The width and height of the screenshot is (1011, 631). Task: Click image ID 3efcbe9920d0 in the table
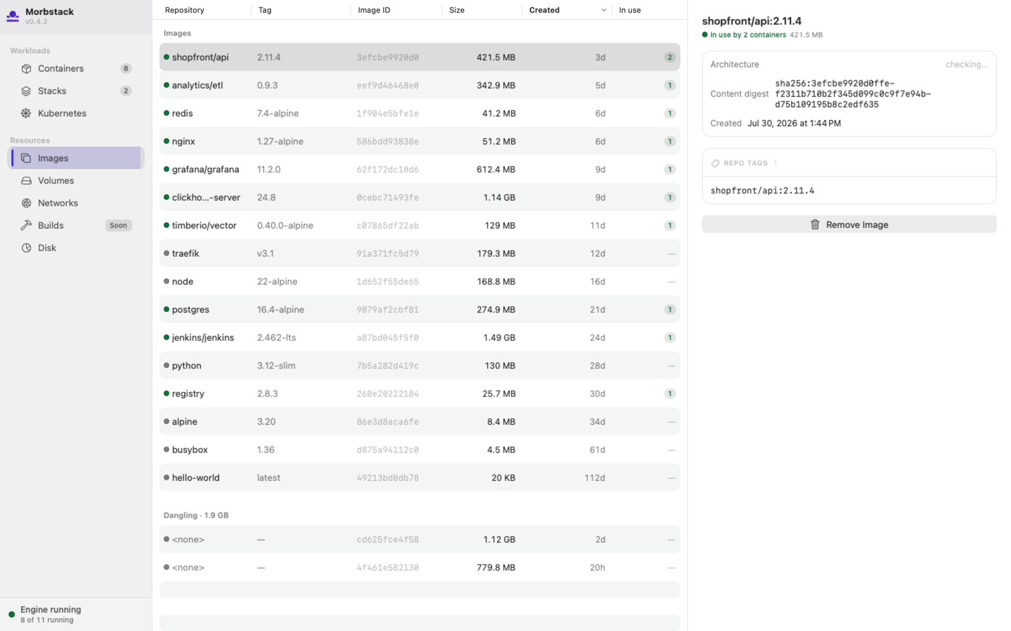pos(387,57)
